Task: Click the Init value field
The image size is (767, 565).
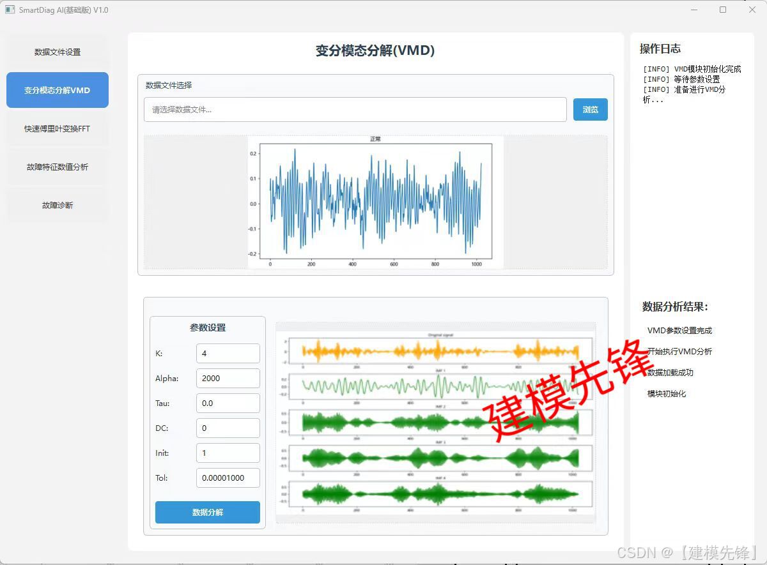Action: pos(228,453)
